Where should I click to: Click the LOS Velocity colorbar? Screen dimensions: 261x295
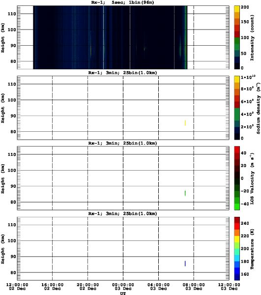pyautogui.click(x=237, y=178)
